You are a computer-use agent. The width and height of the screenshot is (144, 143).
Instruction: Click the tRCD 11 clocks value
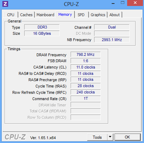[86, 73]
